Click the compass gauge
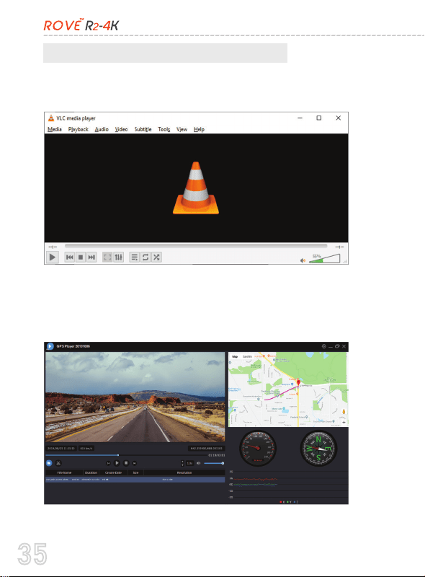The height and width of the screenshot is (577, 425). point(318,448)
